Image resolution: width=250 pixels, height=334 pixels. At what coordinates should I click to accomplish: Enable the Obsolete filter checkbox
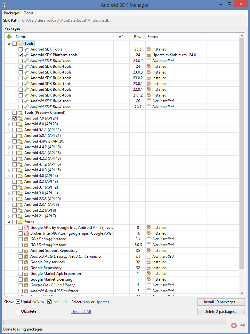[x=18, y=311]
